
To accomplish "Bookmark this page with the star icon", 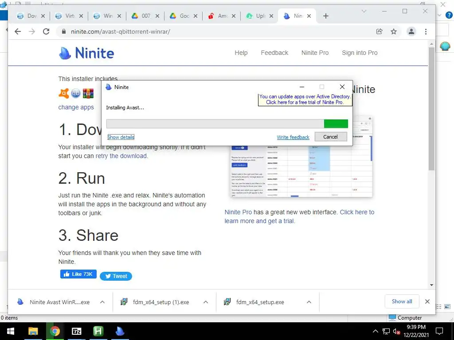I will coord(394,31).
